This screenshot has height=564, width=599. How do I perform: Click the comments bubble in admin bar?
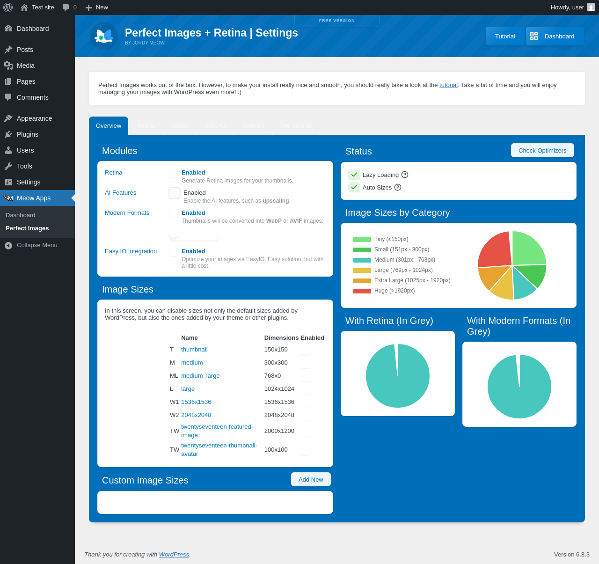coord(66,7)
